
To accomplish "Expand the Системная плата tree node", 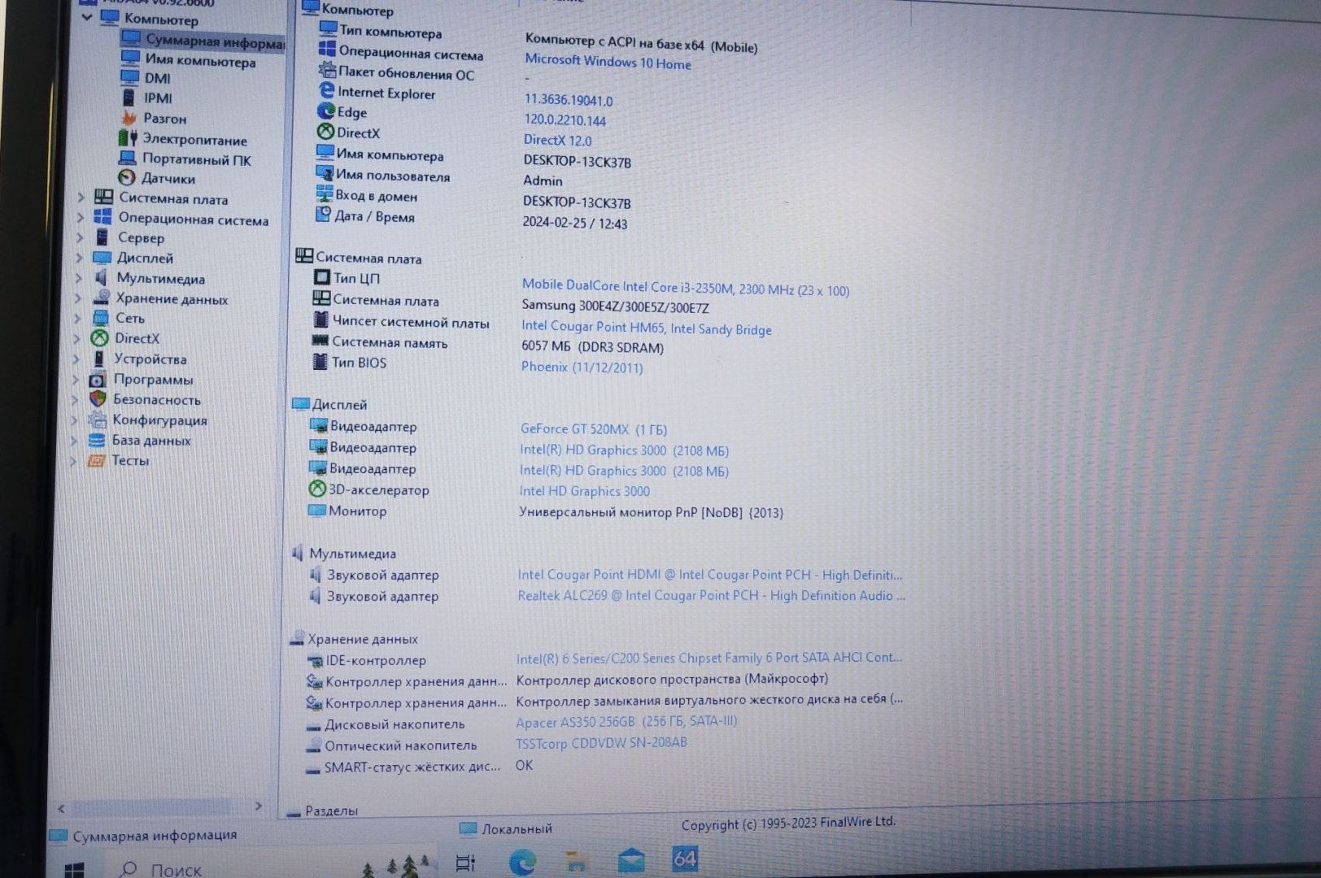I will pyautogui.click(x=81, y=198).
